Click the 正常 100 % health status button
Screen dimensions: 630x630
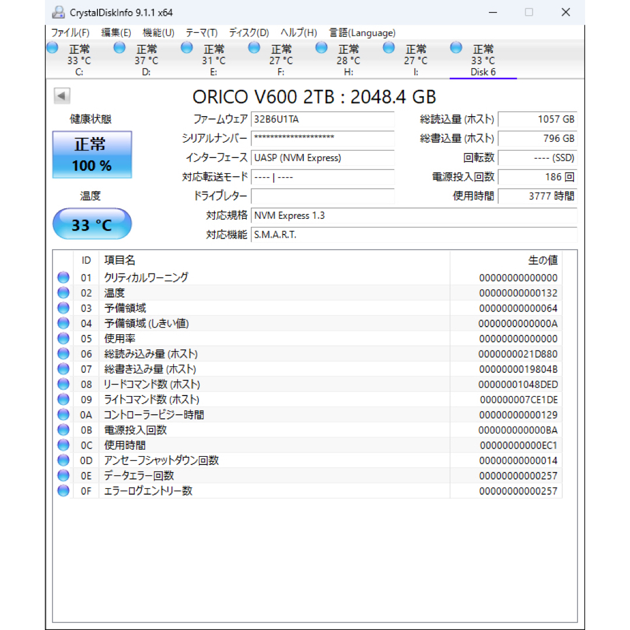point(92,155)
